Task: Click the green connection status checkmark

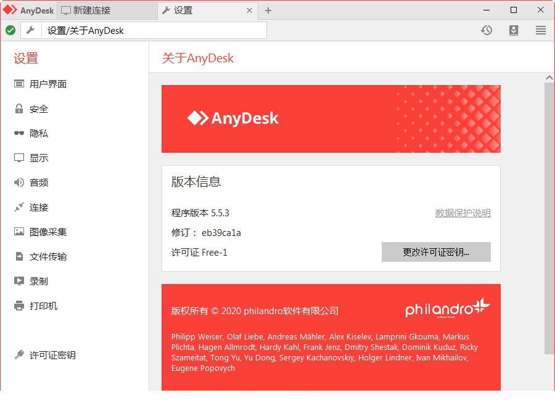Action: click(10, 30)
